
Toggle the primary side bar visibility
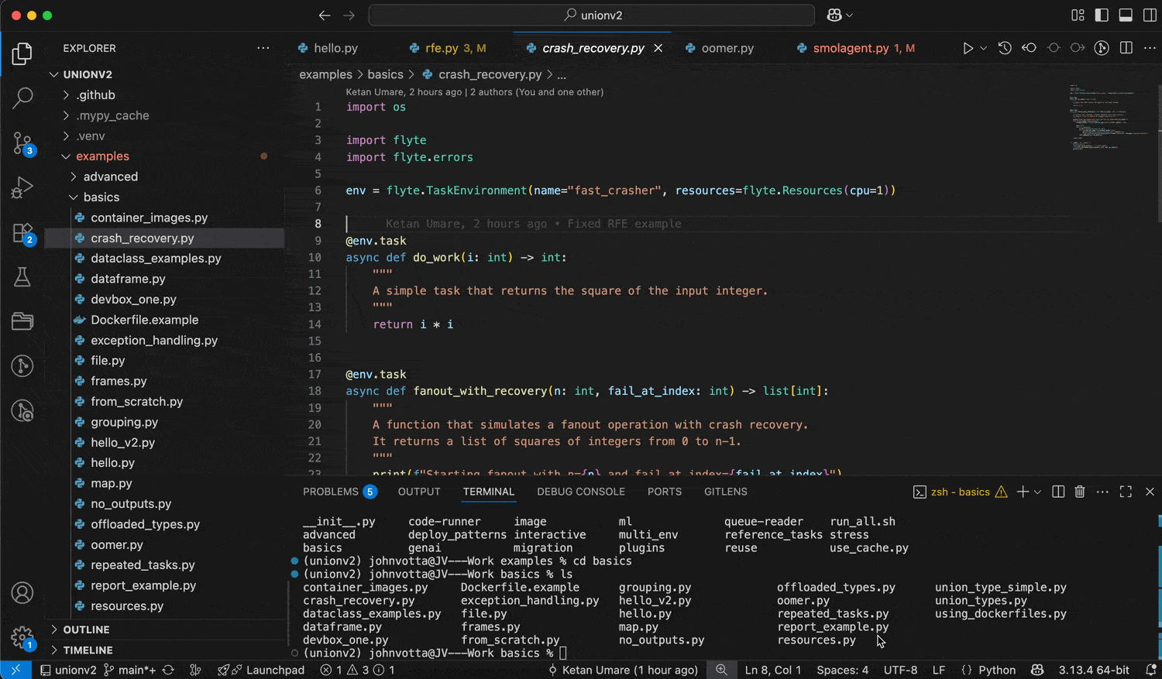click(x=1102, y=15)
